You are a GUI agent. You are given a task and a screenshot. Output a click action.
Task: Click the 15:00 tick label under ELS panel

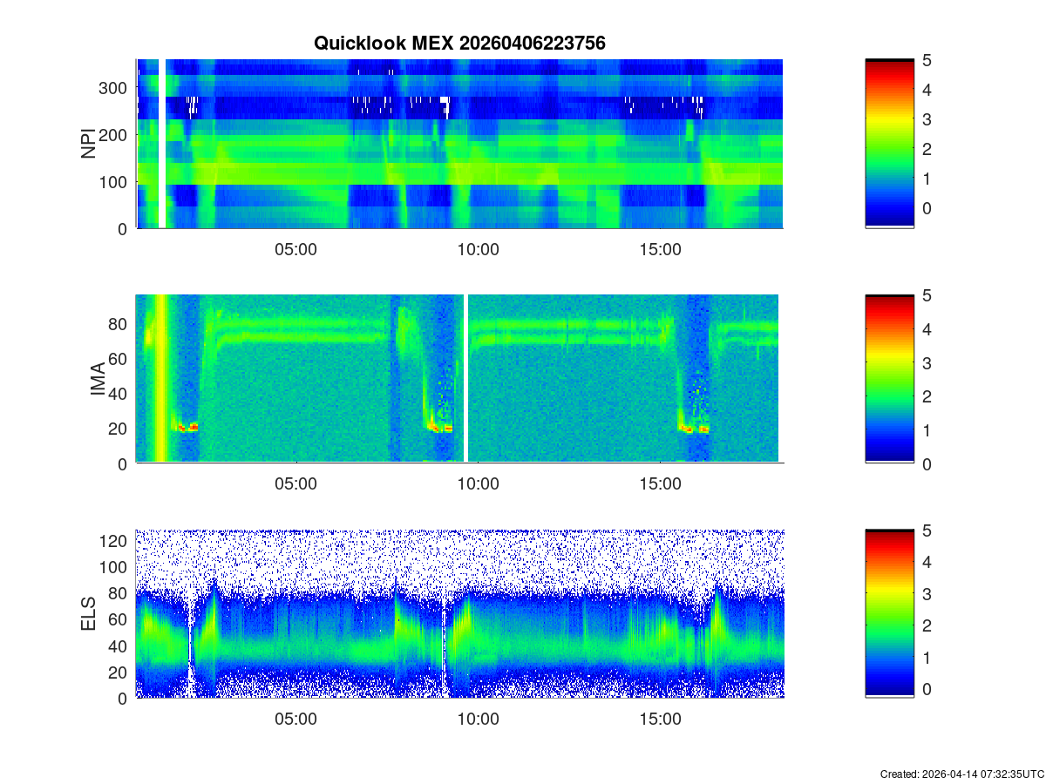[660, 720]
